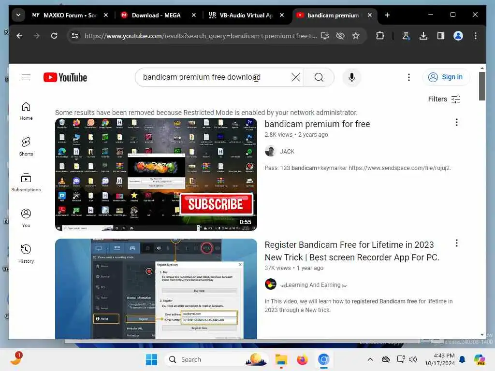Image resolution: width=495 pixels, height=371 pixels.
Task: Play the Register Bandicam Free video thumbnail
Action: point(156,289)
